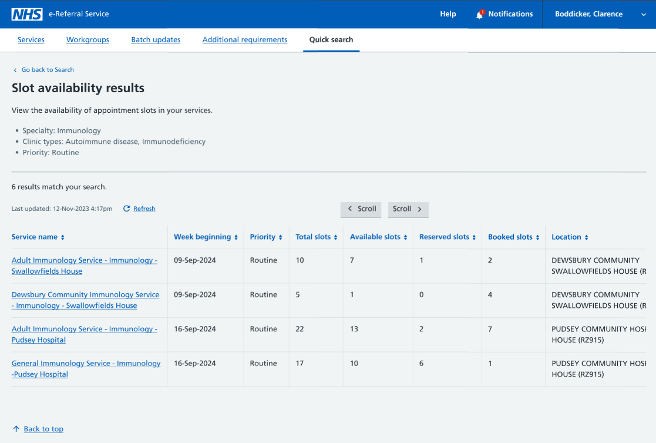656x443 pixels.
Task: Click the Reserved slots column header
Action: [445, 237]
